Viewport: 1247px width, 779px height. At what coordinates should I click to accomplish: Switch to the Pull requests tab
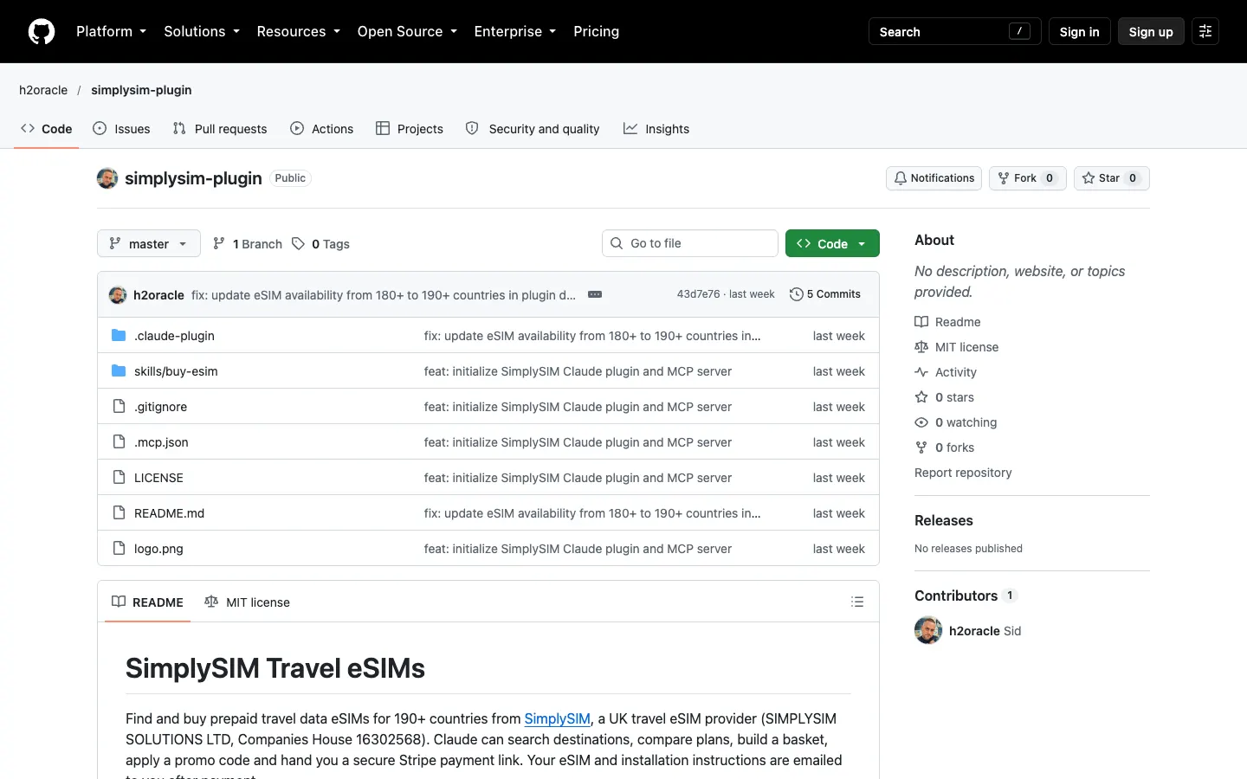(x=220, y=128)
